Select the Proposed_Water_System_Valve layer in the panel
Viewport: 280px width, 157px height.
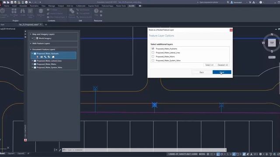[49, 68]
